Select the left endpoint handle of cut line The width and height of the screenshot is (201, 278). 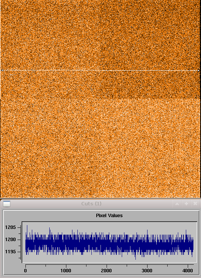[2, 70]
